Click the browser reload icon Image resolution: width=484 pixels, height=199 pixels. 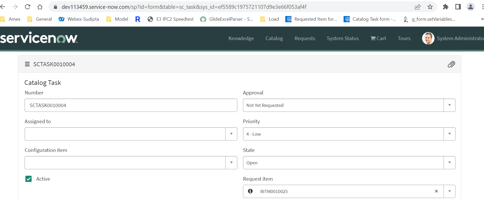pyautogui.click(x=27, y=7)
